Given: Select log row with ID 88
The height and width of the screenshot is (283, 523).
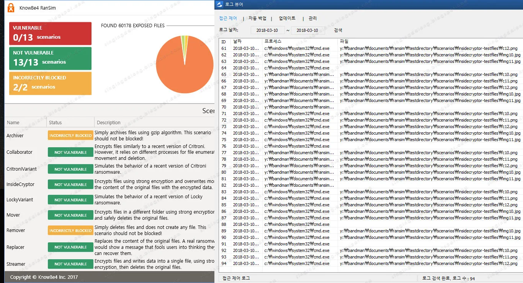Looking at the screenshot, I should point(371,224).
